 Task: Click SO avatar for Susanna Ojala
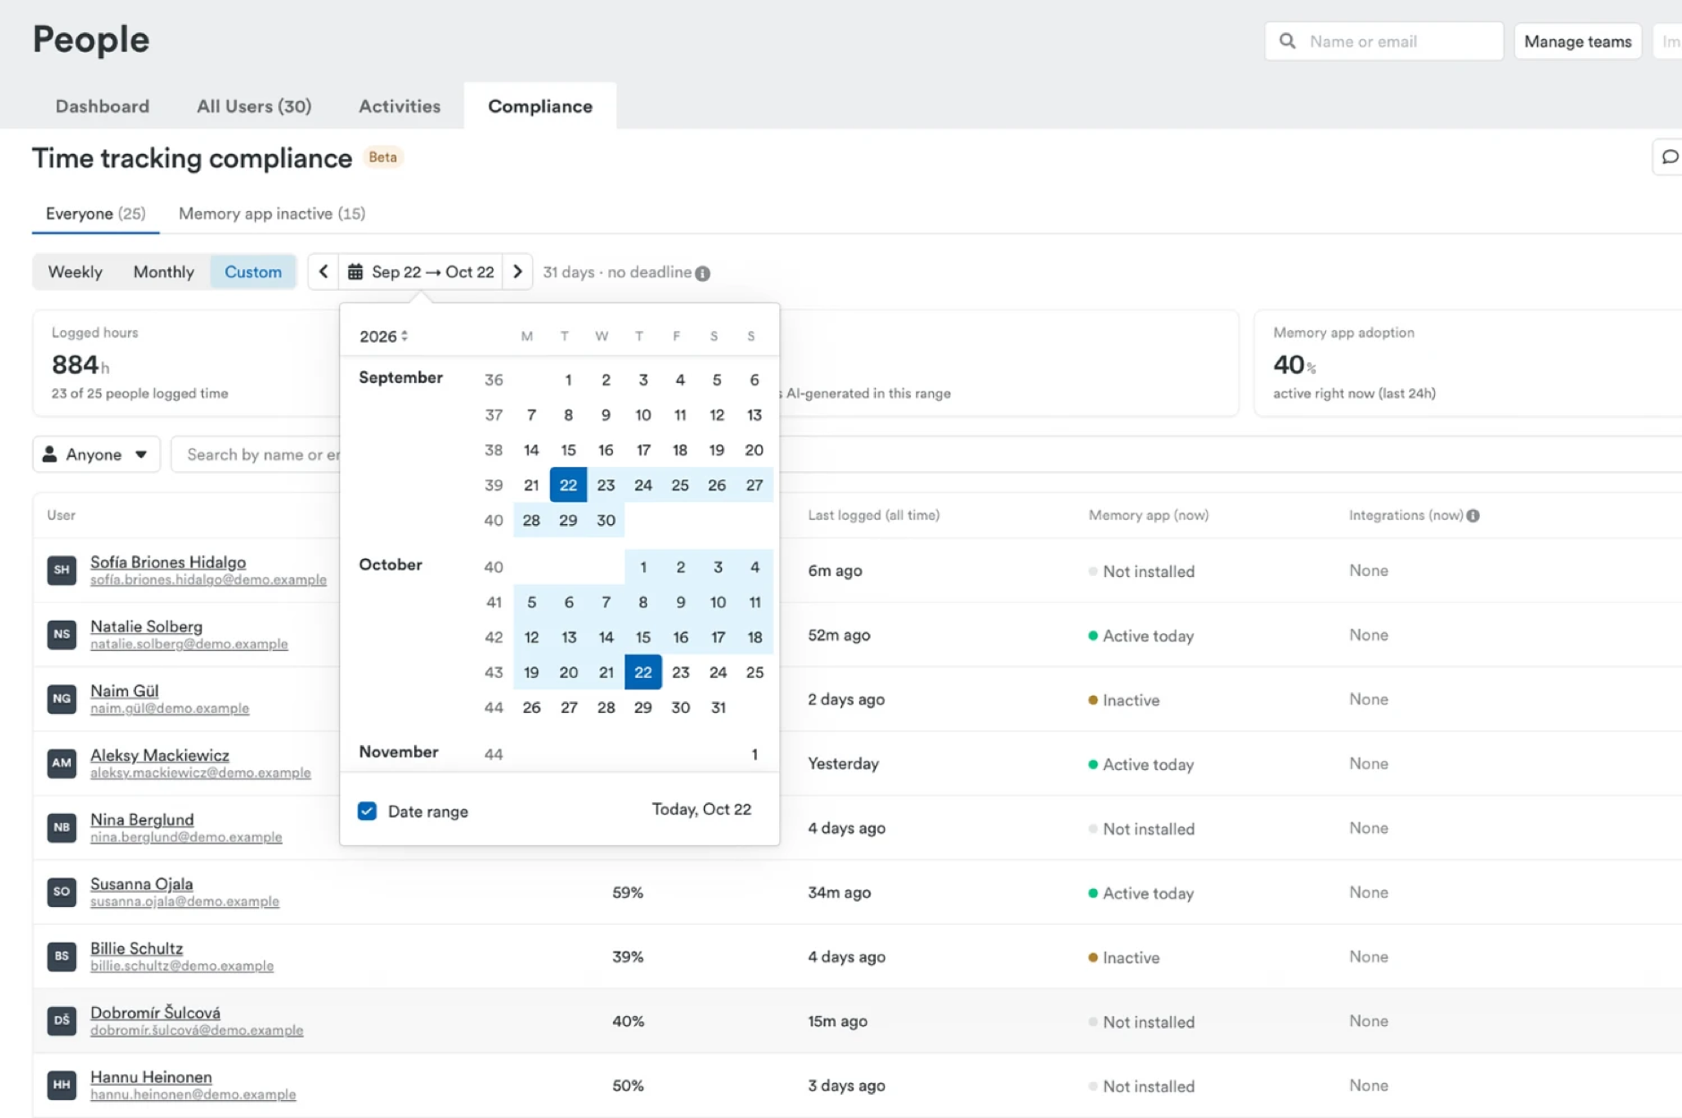62,892
